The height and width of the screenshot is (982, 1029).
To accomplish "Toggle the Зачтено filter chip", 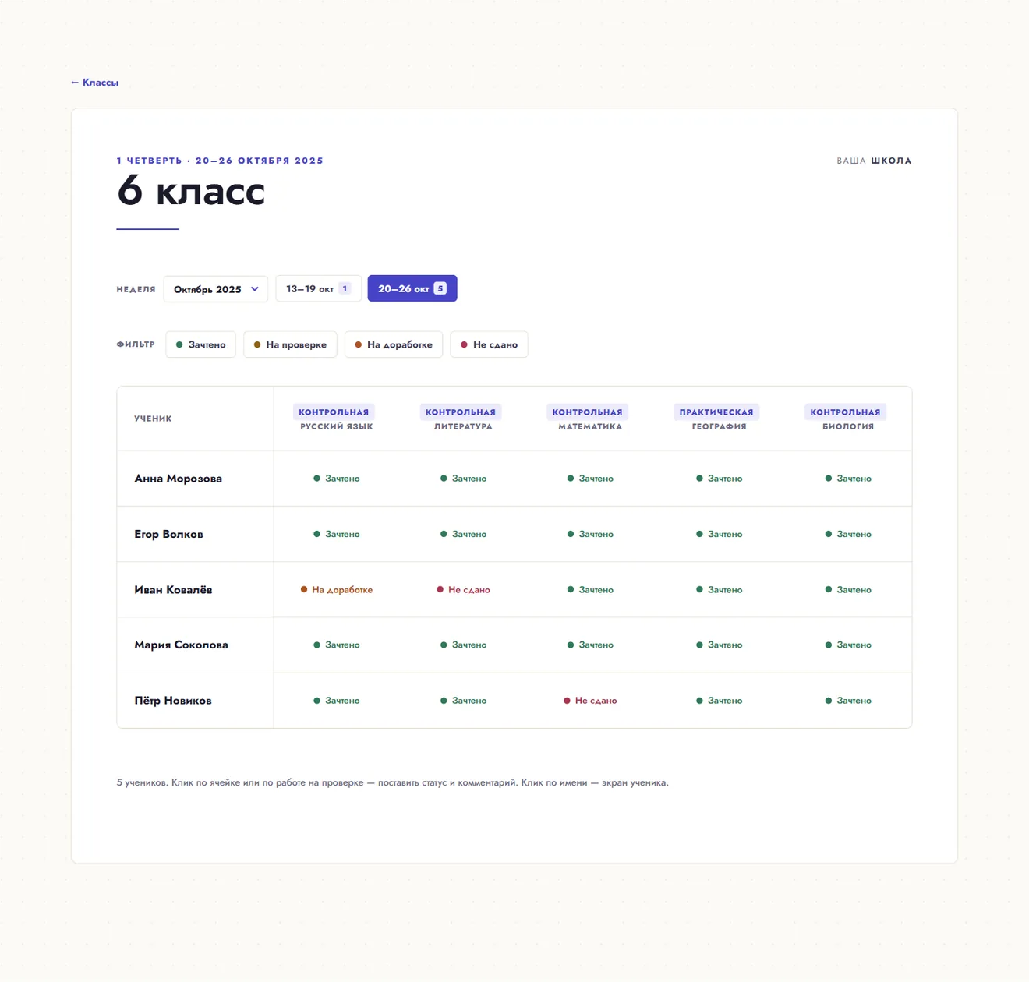I will tap(200, 344).
